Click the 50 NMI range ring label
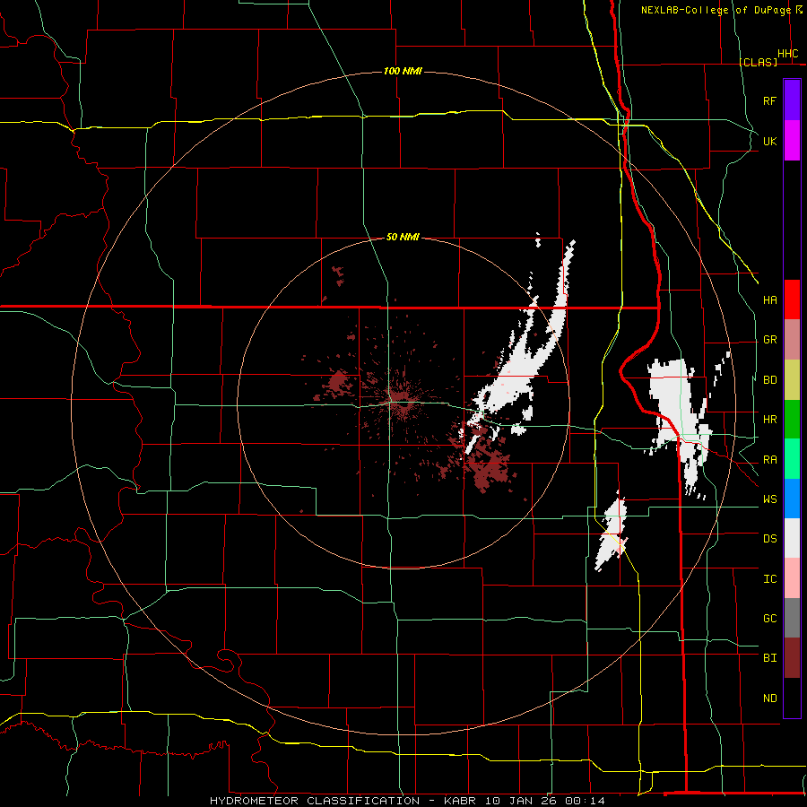Viewport: 807px width, 807px height. pos(403,237)
